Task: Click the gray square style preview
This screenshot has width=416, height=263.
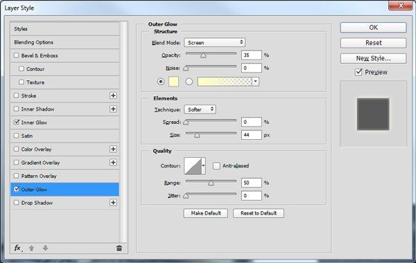Action: point(373,114)
